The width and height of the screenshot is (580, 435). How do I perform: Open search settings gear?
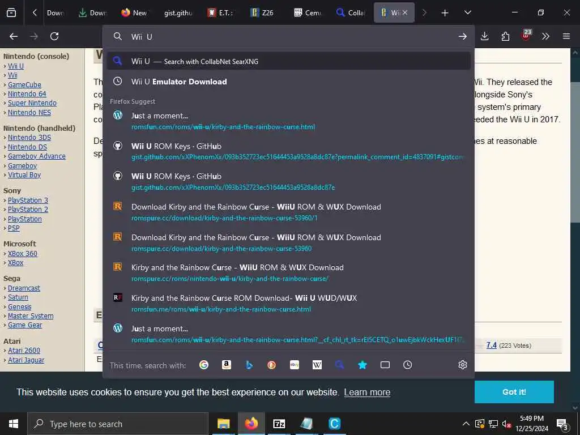click(462, 365)
